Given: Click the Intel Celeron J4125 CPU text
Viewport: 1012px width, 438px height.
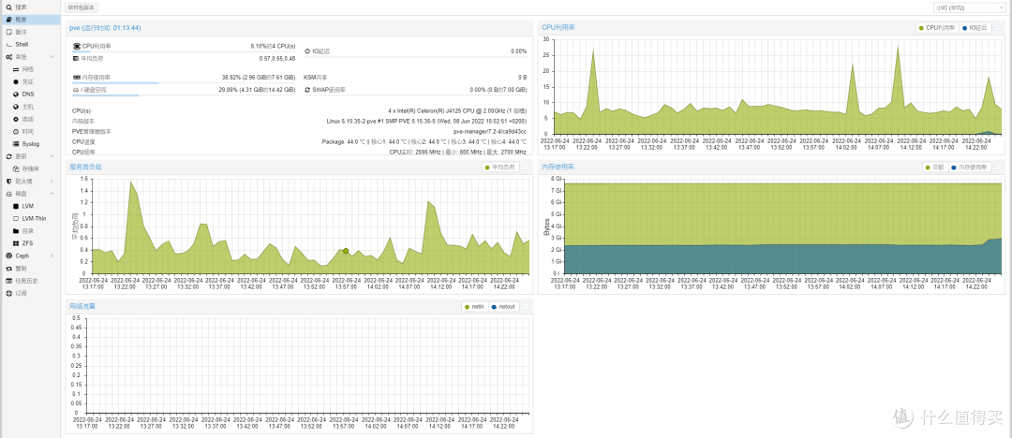Looking at the screenshot, I should coord(457,110).
